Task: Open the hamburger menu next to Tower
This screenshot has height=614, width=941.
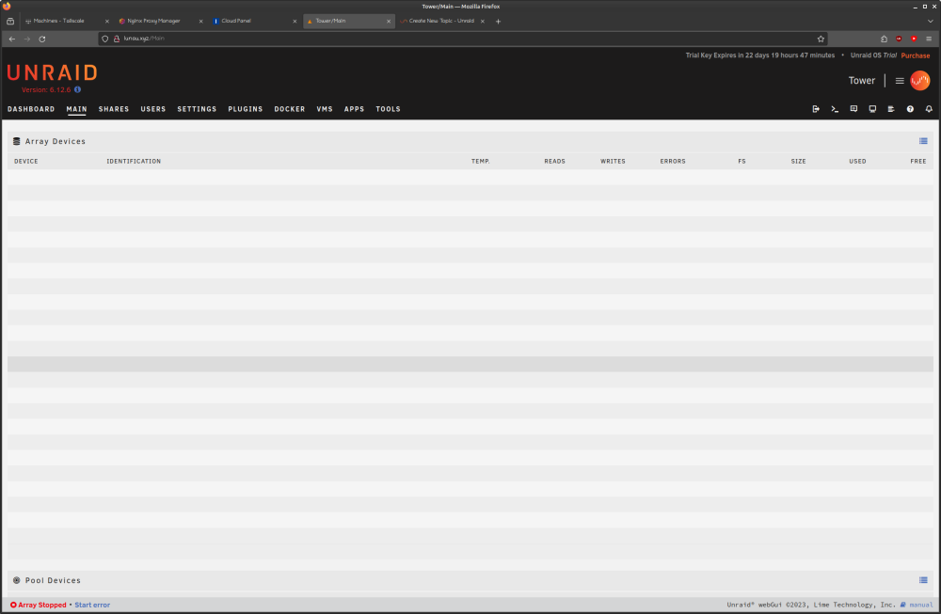Action: [x=900, y=80]
